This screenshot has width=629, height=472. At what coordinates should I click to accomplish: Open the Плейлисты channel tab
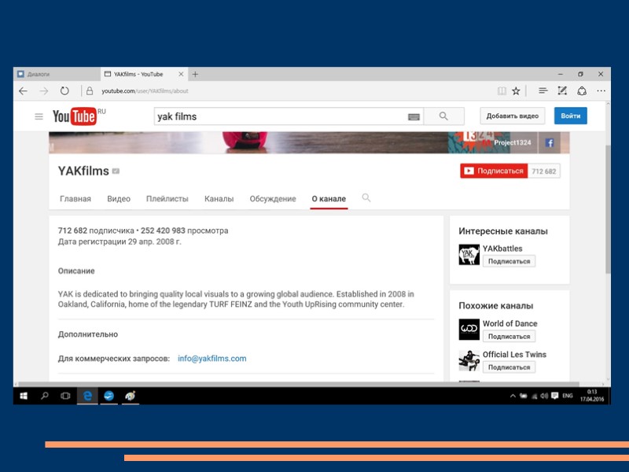coord(167,199)
